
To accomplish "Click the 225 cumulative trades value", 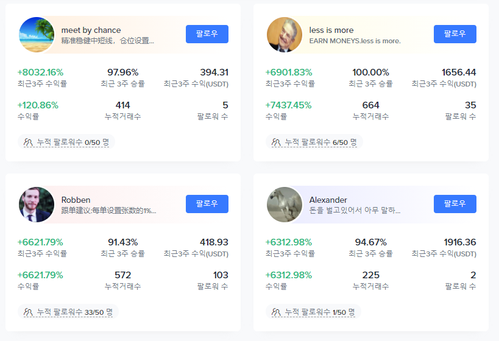I will (x=371, y=275).
